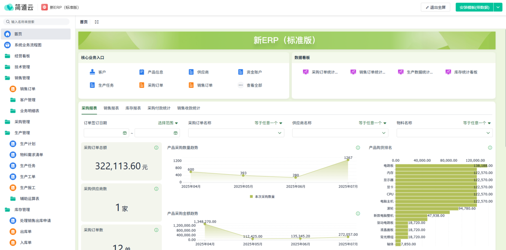The width and height of the screenshot is (506, 250).
Task: Switch to 销售报表 tab
Action: tap(111, 108)
